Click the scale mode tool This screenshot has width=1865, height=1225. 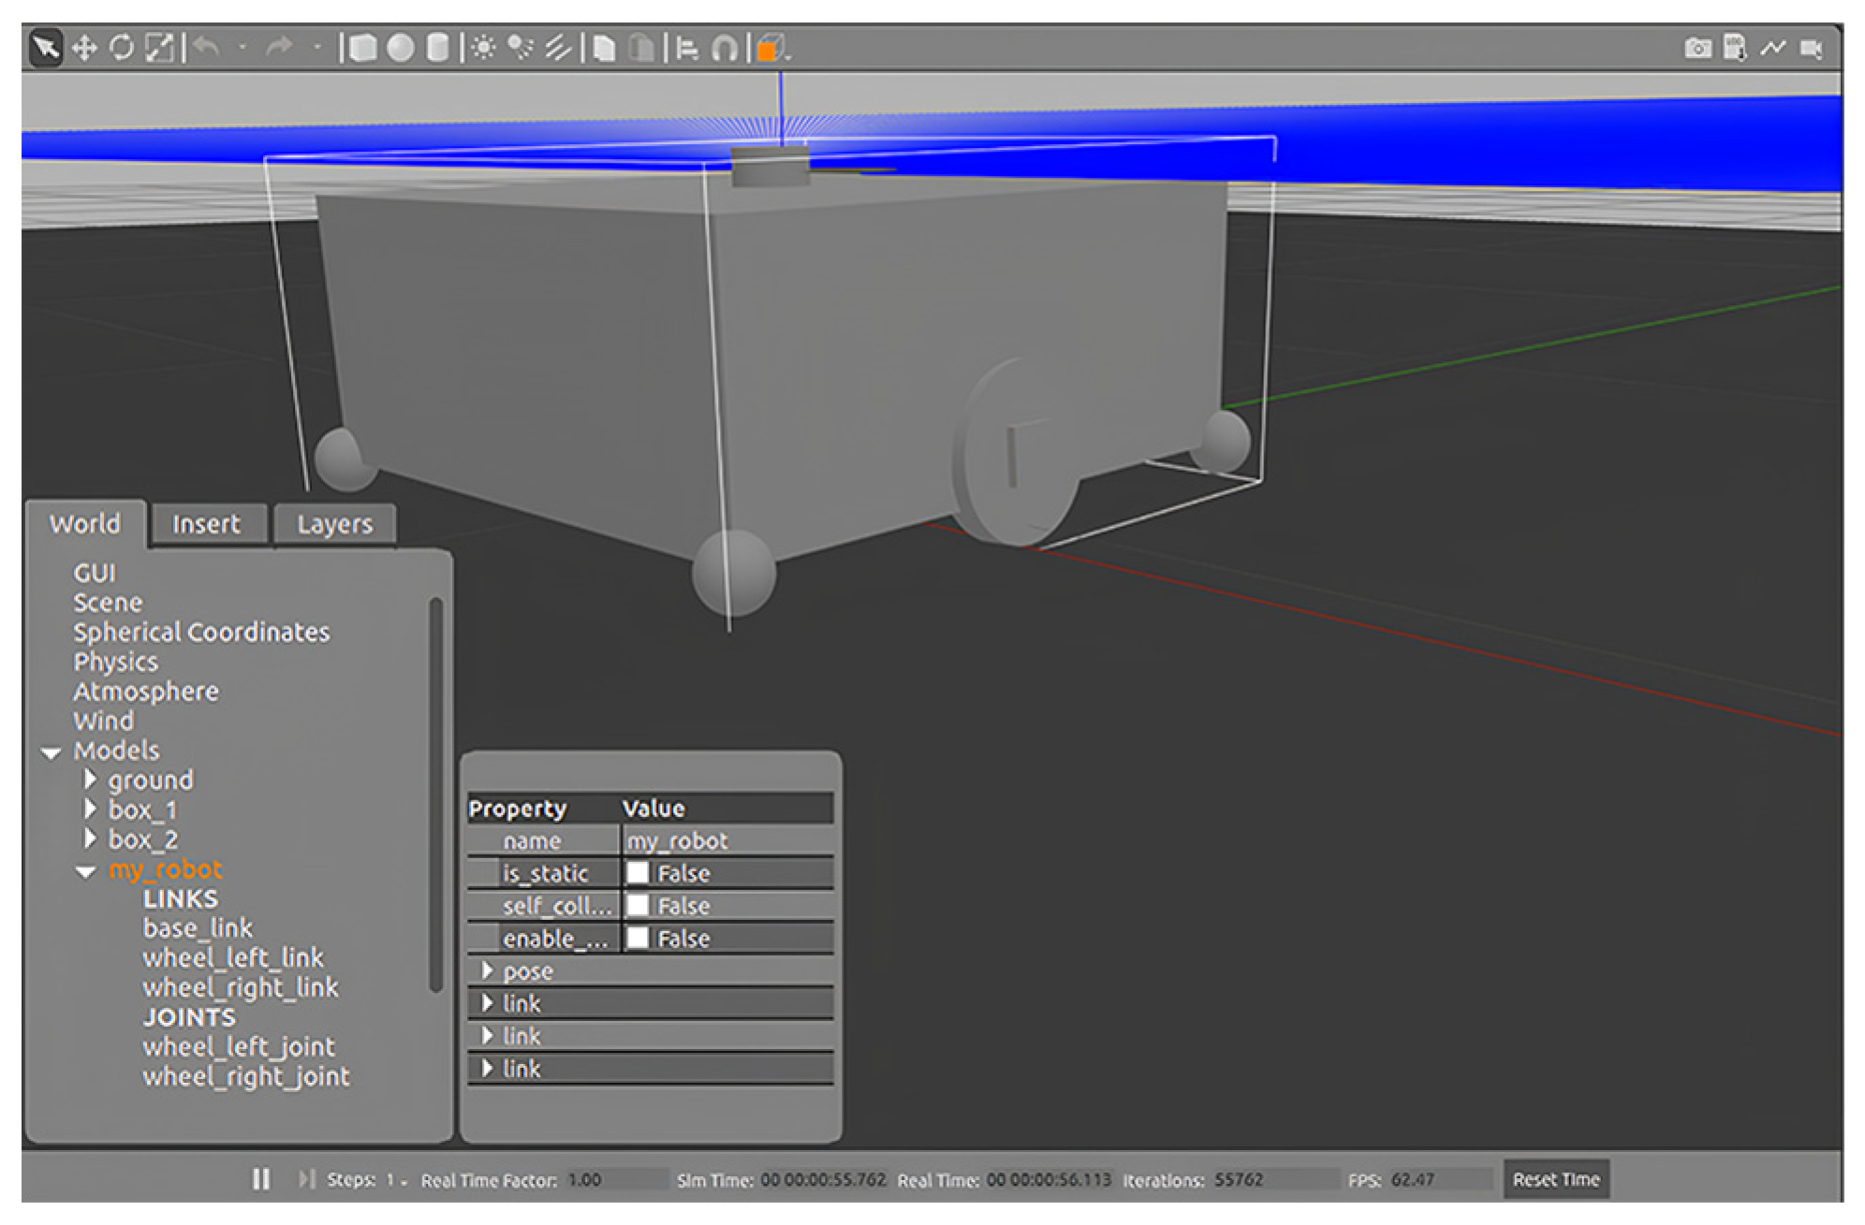pyautogui.click(x=159, y=48)
